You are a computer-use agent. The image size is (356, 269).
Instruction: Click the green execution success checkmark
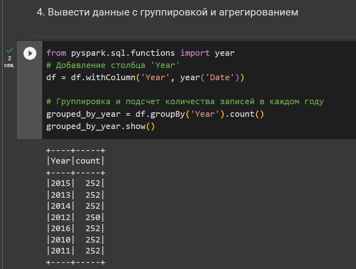[9, 50]
